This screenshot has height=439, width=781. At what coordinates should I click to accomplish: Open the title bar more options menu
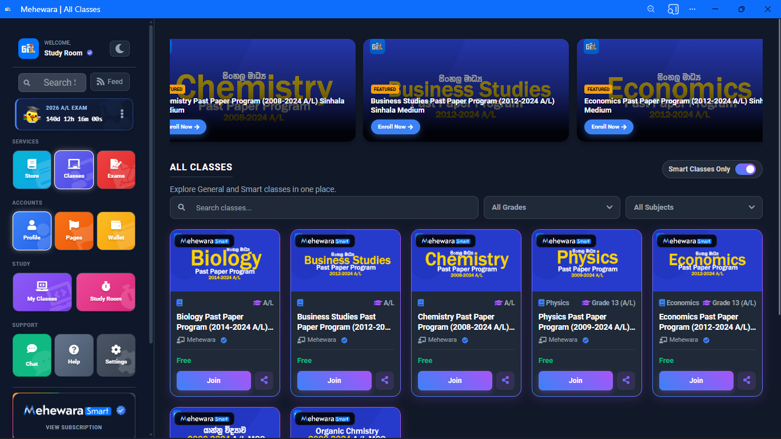692,9
